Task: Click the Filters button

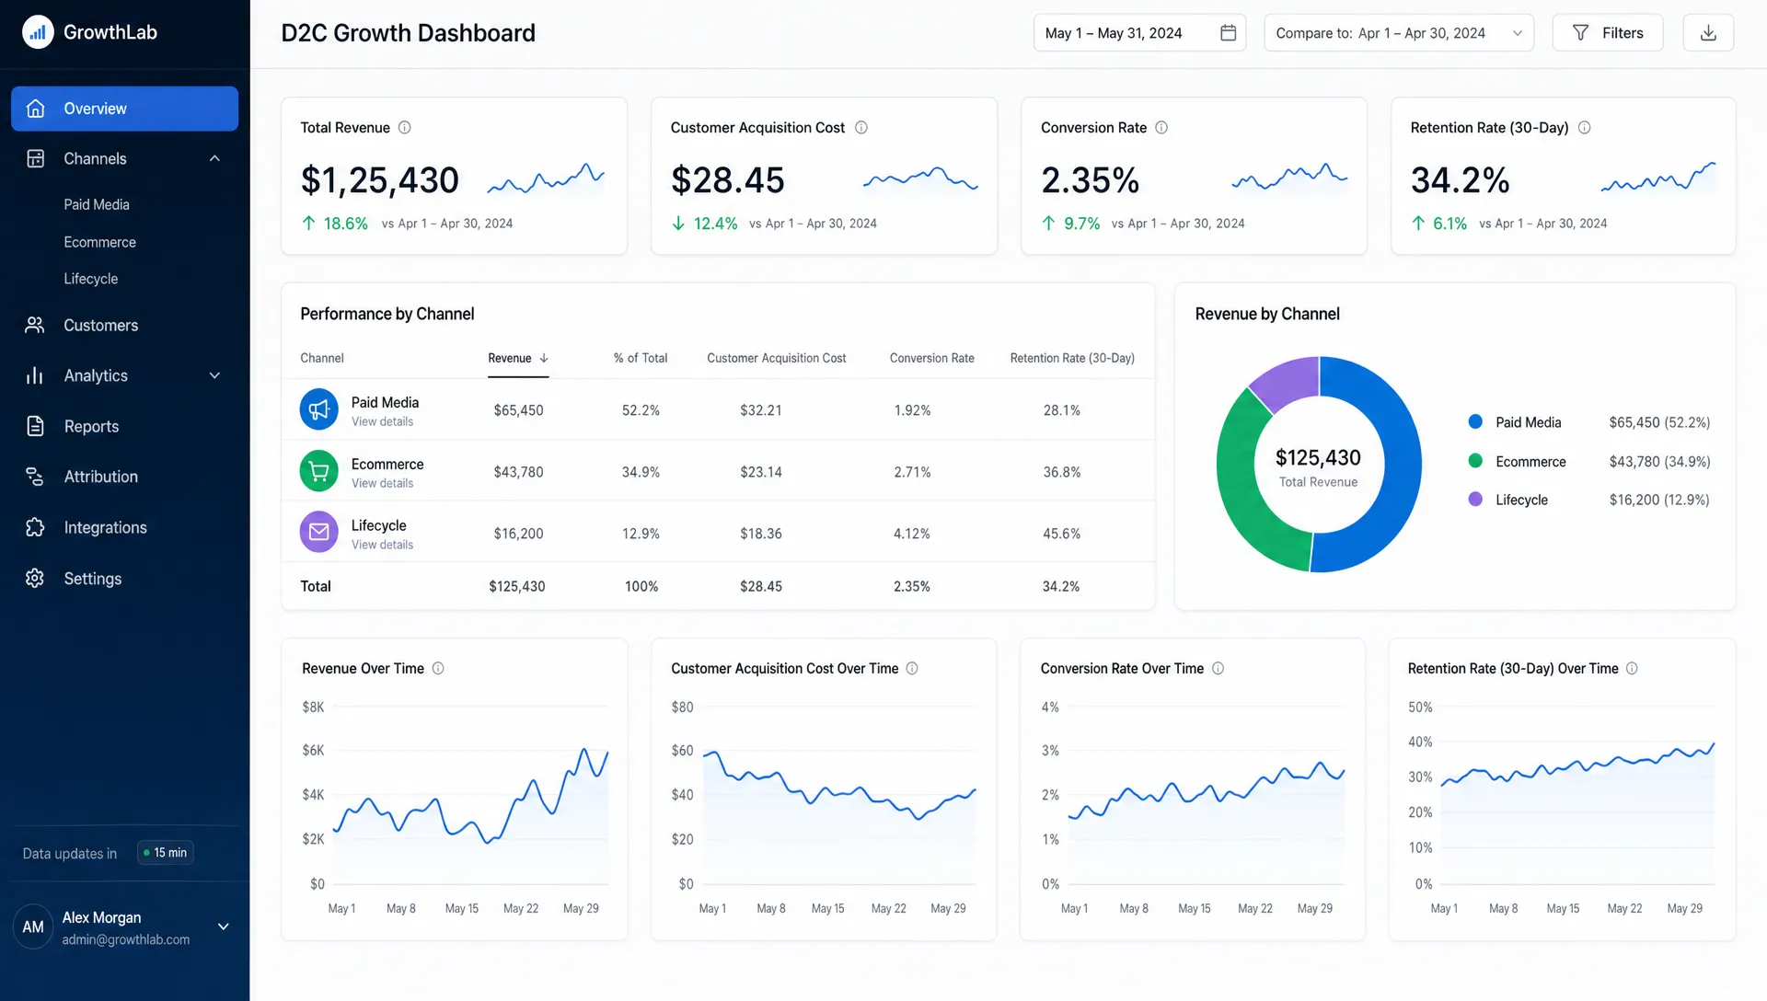Action: [1607, 33]
